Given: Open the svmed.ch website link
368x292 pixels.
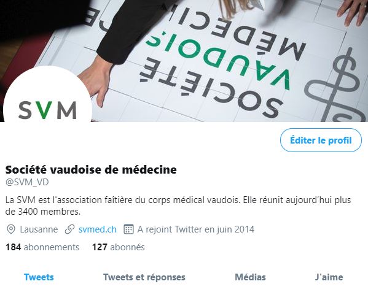Looking at the screenshot, I should (98, 229).
